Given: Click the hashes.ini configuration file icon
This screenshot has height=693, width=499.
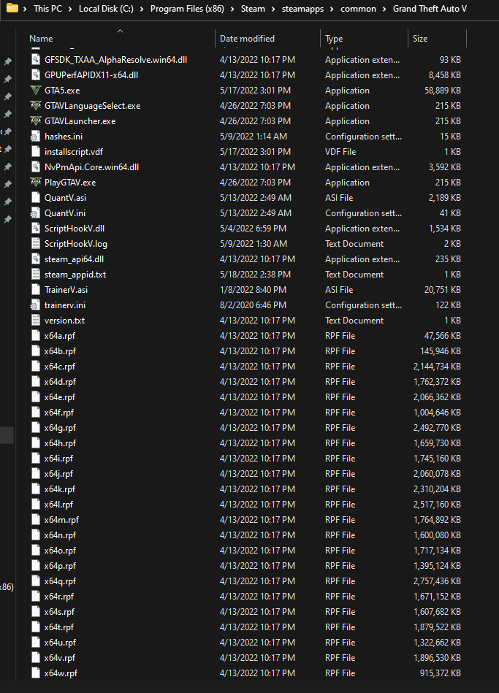Looking at the screenshot, I should tap(36, 136).
